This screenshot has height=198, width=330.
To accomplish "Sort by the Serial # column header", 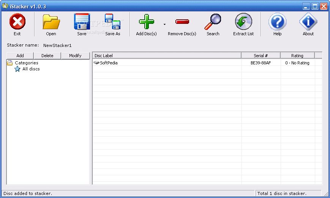I will tap(261, 56).
